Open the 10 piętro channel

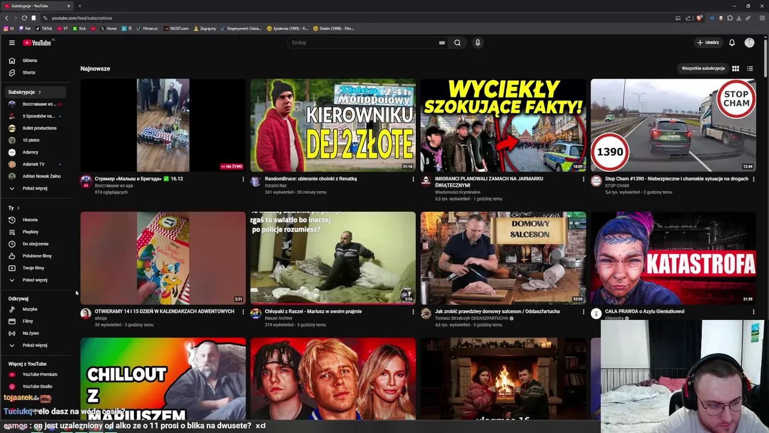(34, 140)
